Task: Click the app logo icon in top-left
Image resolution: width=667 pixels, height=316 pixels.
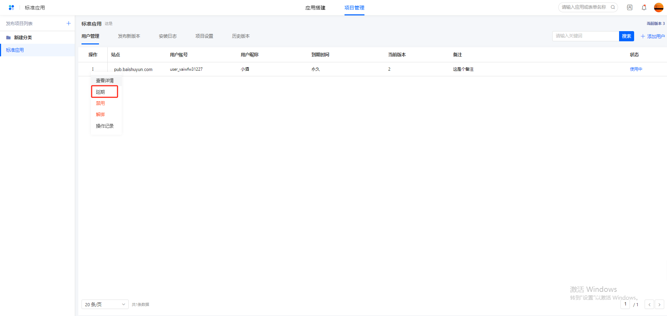Action: pyautogui.click(x=11, y=7)
